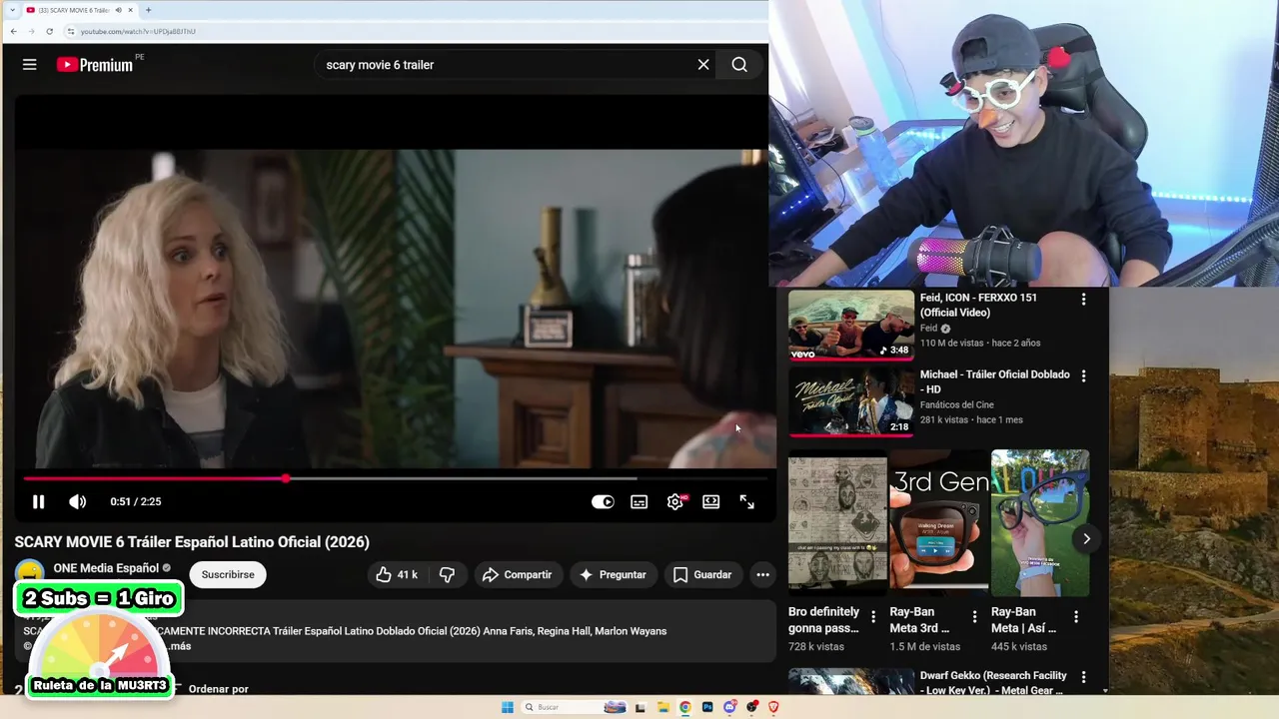Click the 0:51 / 2:25 time display

[136, 501]
